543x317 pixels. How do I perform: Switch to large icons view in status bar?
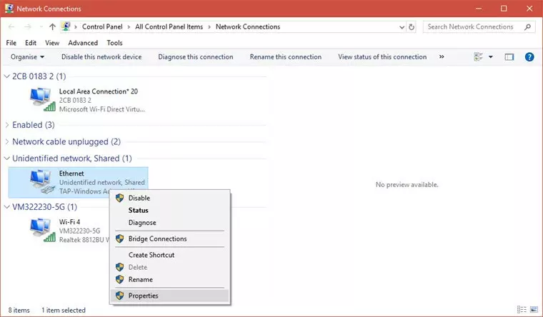pos(532,311)
